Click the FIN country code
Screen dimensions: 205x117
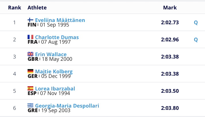click(x=32, y=25)
